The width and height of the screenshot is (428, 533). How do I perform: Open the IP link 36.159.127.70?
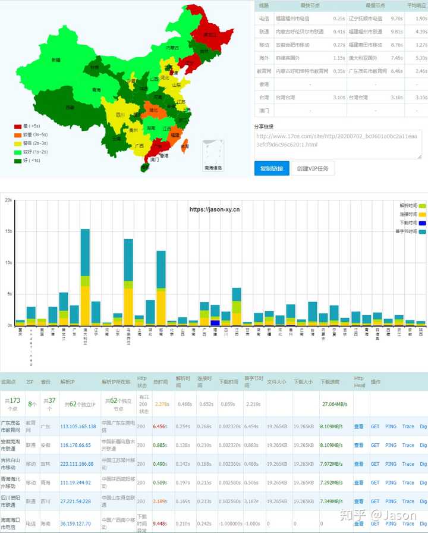coord(75,523)
